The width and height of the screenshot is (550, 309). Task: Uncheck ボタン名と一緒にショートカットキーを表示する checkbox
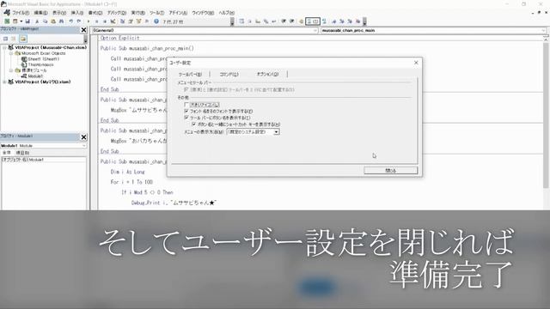pyautogui.click(x=193, y=124)
